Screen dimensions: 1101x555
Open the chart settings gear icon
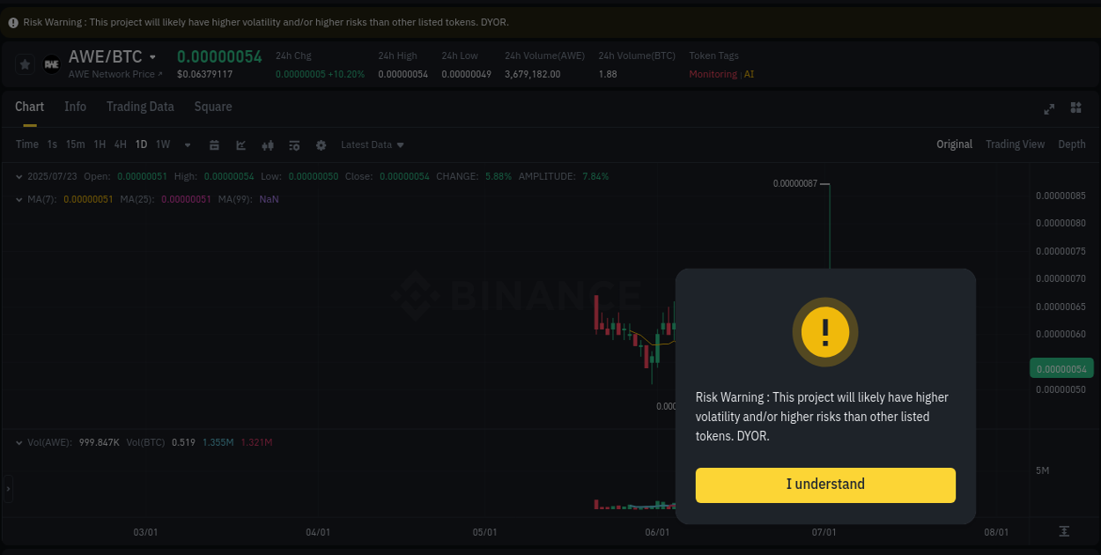click(320, 144)
